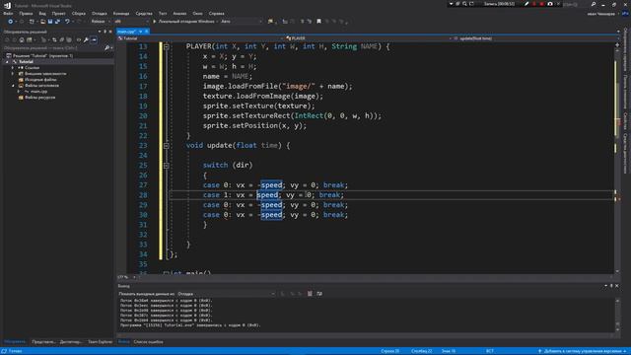
Task: Open the x86 platform dropdown
Action: point(131,22)
